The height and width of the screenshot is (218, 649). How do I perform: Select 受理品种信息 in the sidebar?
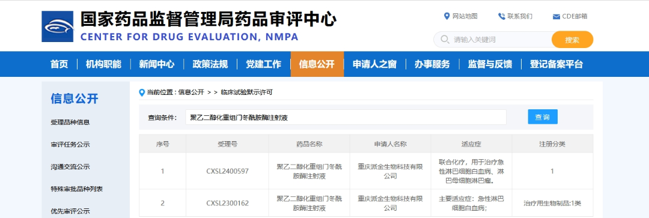pos(70,123)
